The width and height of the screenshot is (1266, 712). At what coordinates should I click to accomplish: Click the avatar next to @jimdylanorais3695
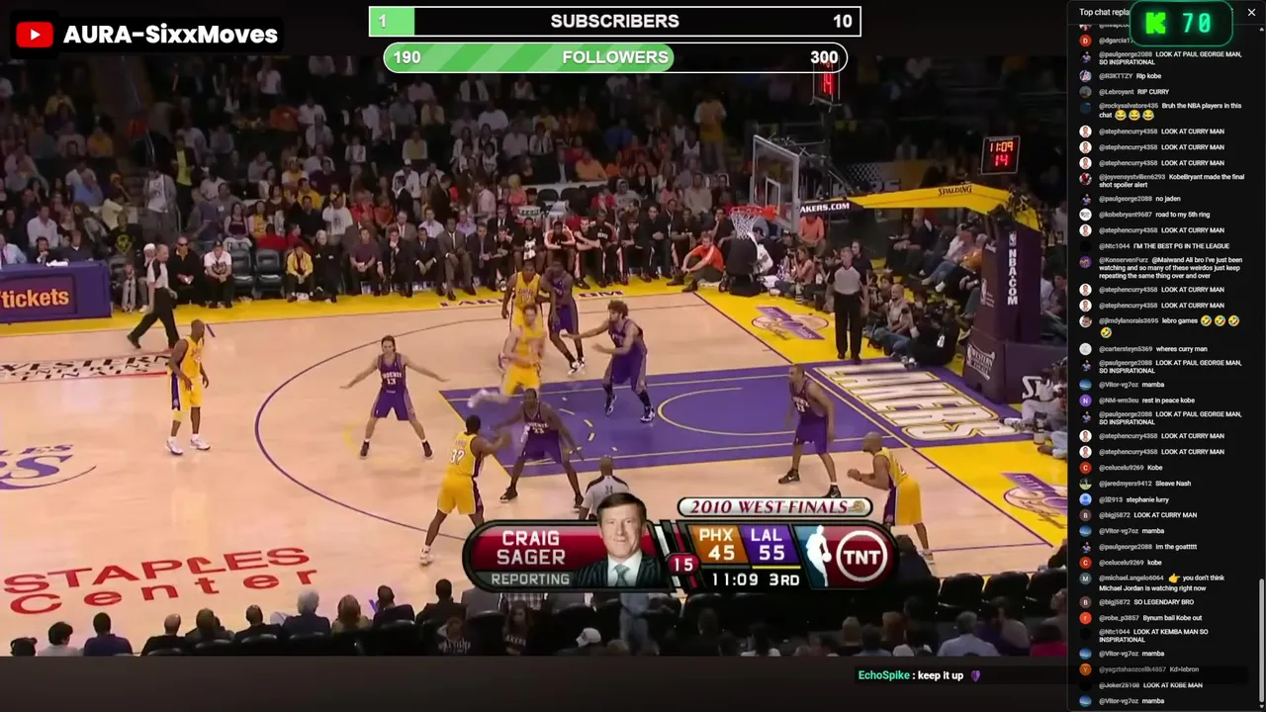(1085, 321)
